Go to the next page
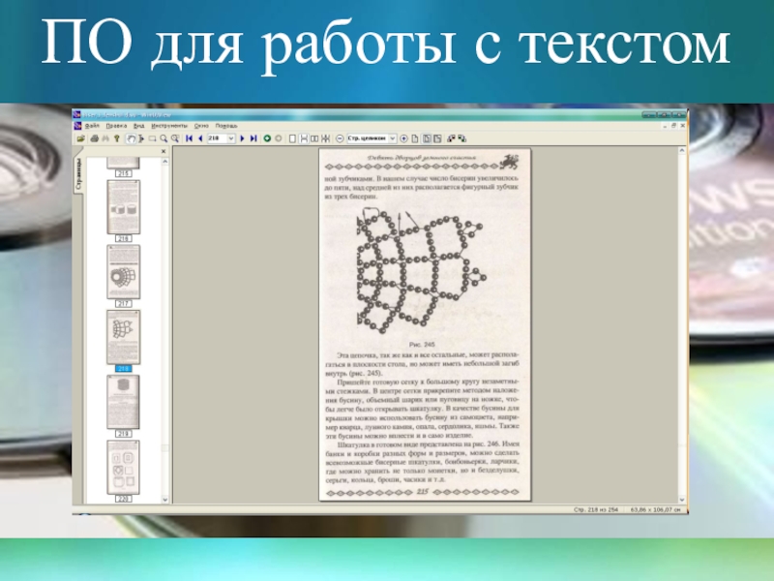 (x=242, y=138)
